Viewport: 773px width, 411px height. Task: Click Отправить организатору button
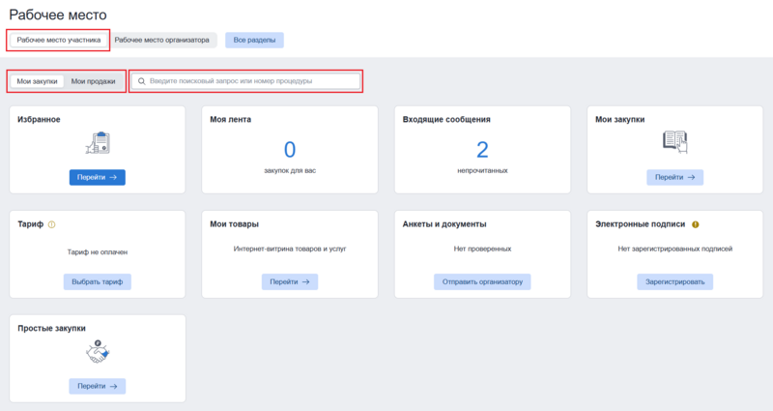[x=482, y=281]
